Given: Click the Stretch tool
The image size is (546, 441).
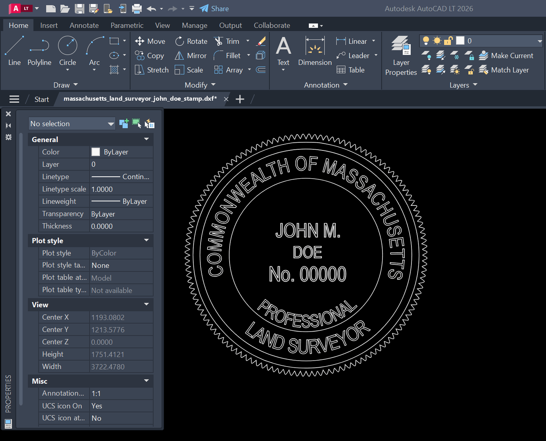Looking at the screenshot, I should (152, 70).
